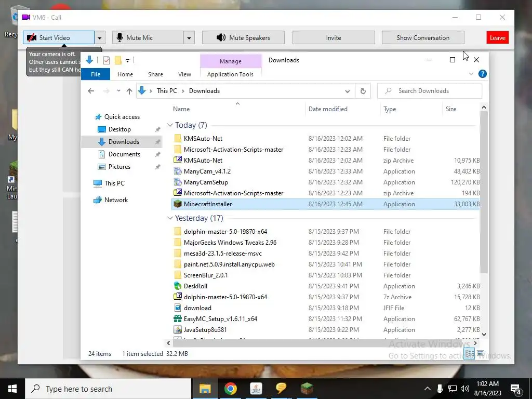Select dolphin-master 7z Archive icon
Image resolution: width=532 pixels, height=399 pixels.
(178, 297)
